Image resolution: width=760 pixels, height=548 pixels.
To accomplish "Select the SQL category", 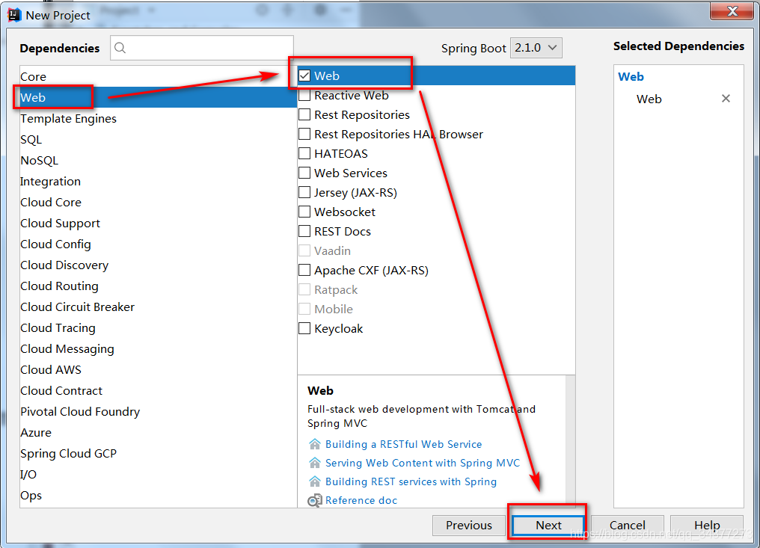I will (158, 140).
